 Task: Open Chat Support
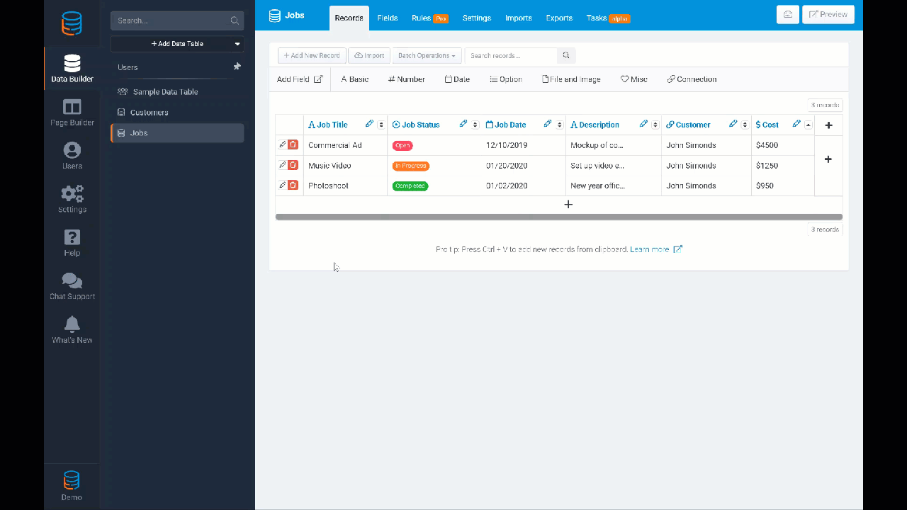click(x=72, y=286)
